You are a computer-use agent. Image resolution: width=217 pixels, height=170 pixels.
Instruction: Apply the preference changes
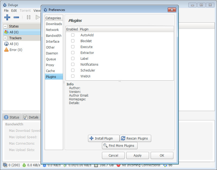point(138,156)
